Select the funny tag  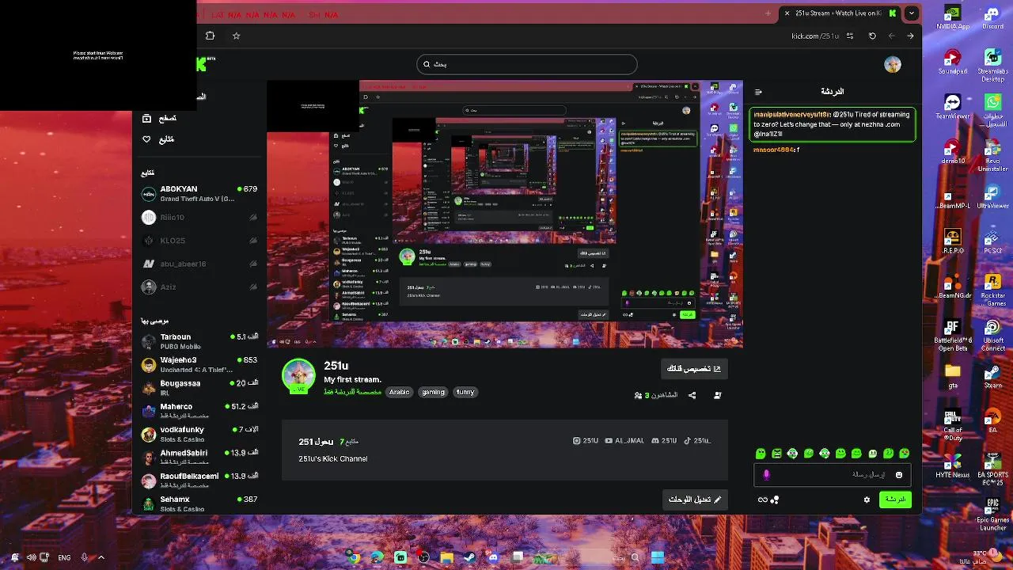(465, 392)
